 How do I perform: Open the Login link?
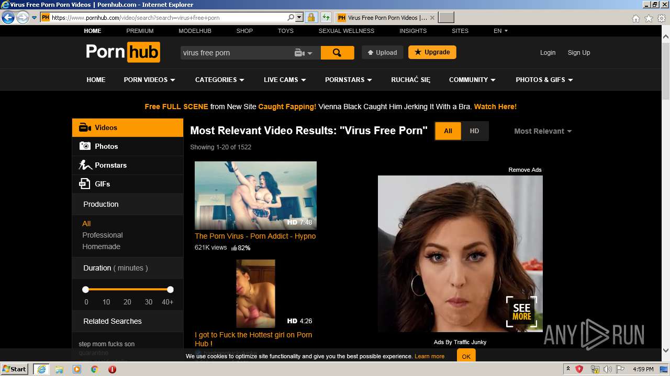coord(548,53)
